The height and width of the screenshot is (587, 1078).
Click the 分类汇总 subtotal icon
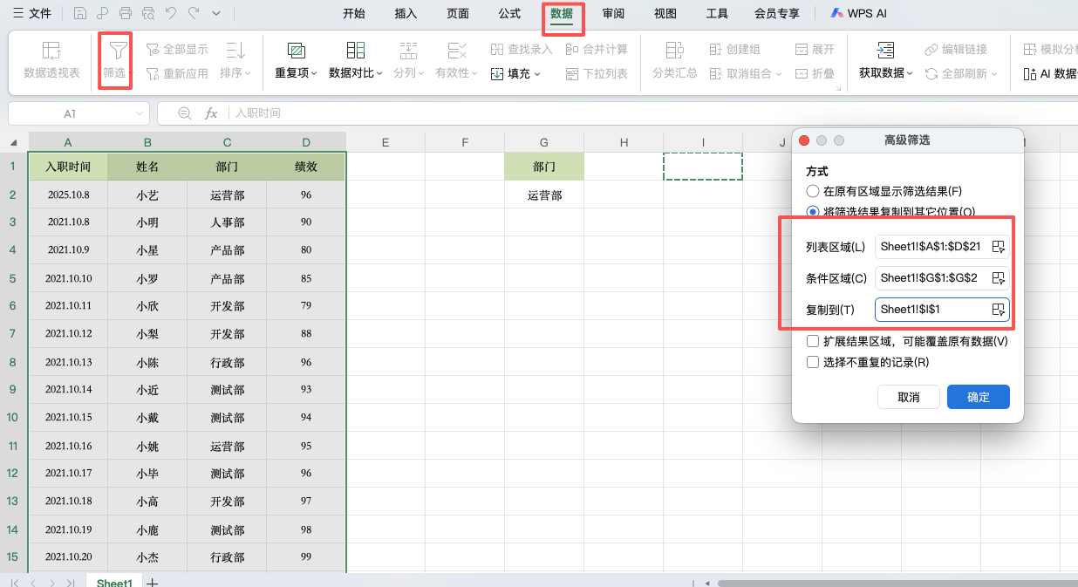(x=674, y=51)
